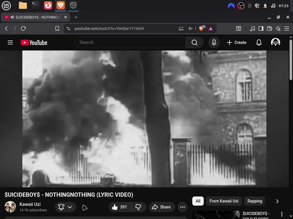Open the YouTube guide hamburger menu

10,43
